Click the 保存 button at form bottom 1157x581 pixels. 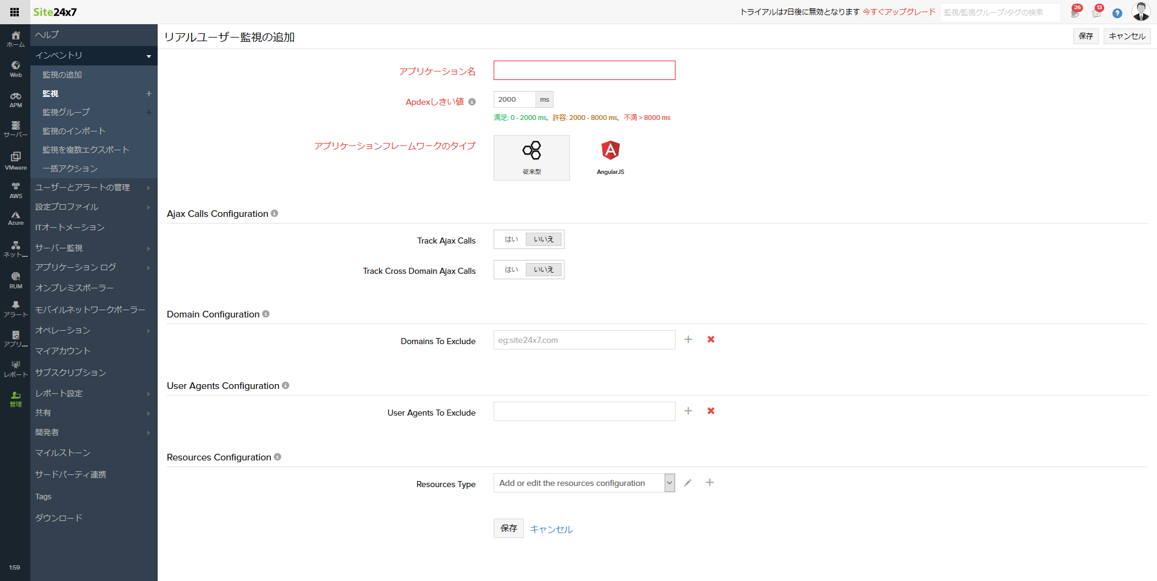pyautogui.click(x=508, y=528)
